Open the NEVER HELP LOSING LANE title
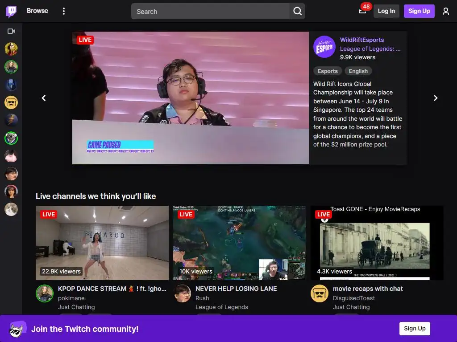This screenshot has height=342, width=457. coord(236,289)
